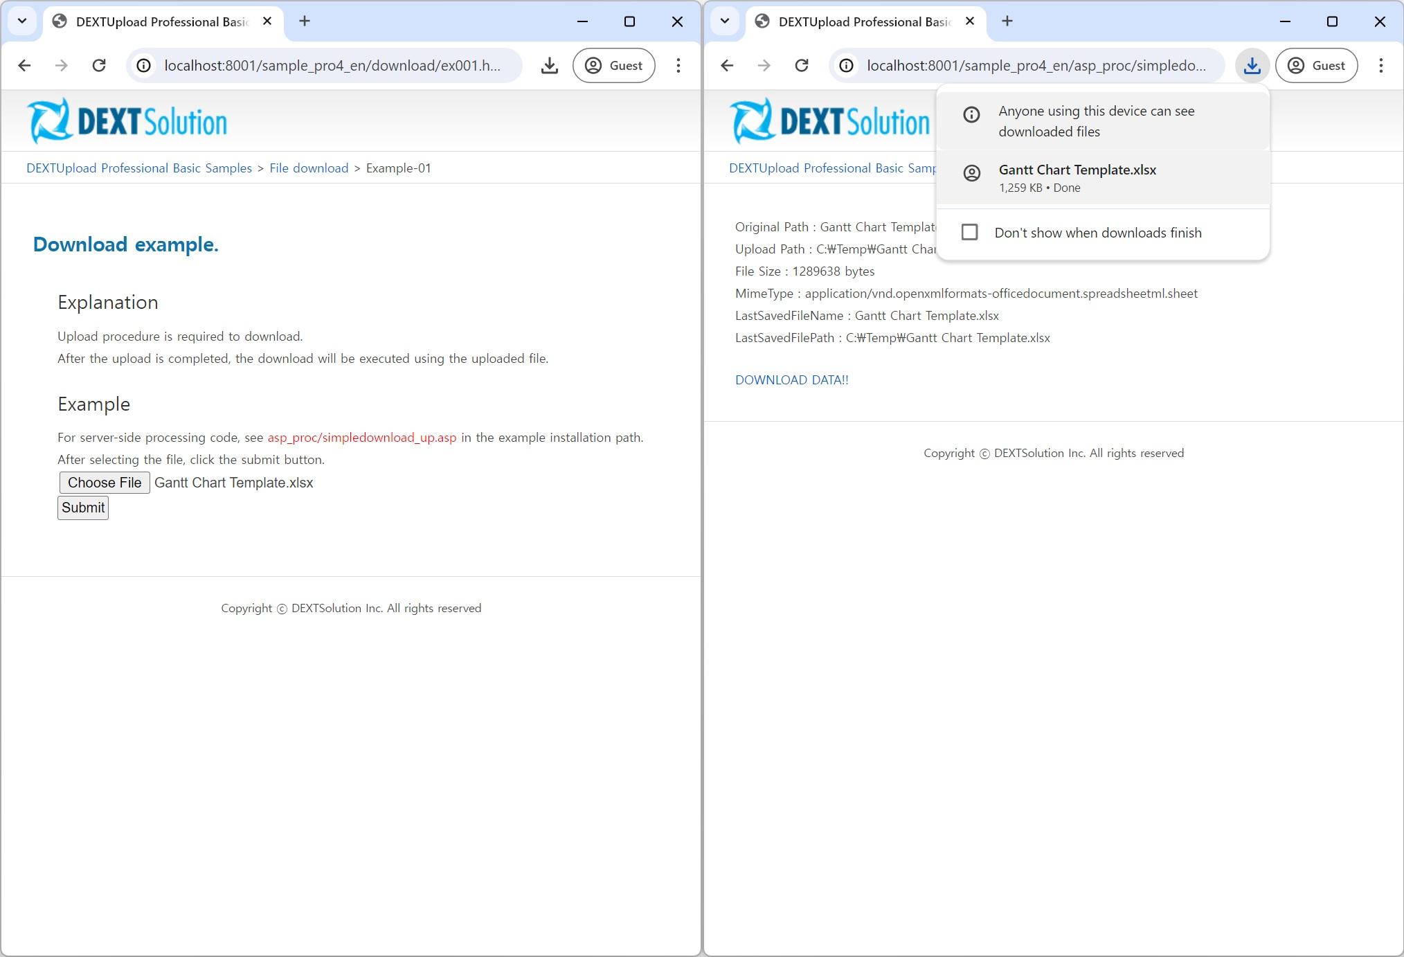The image size is (1404, 957).
Task: Open new tab in right browser window
Action: (x=1007, y=21)
